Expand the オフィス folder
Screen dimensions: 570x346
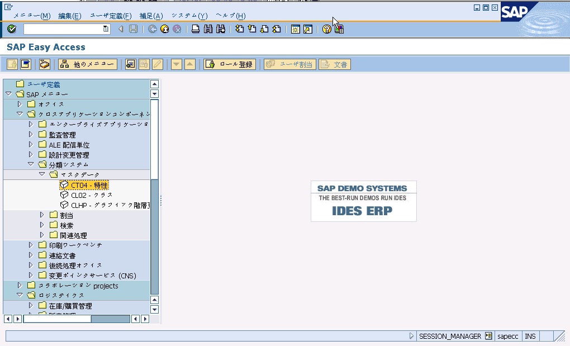20,104
